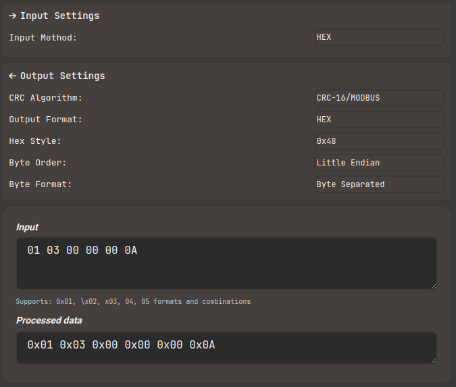Screen dimensions: 456x387
Task: Grab the resize handle of the Processed data box
Action: click(x=433, y=361)
